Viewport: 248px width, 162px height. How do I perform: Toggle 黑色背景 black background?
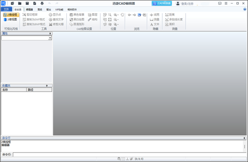pyautogui.click(x=77, y=15)
